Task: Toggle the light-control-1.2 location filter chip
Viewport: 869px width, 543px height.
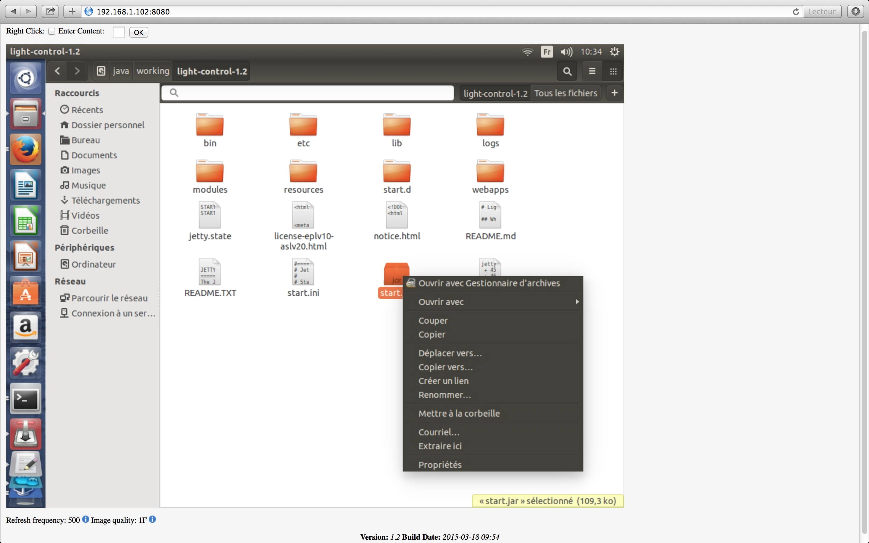Action: pyautogui.click(x=495, y=93)
